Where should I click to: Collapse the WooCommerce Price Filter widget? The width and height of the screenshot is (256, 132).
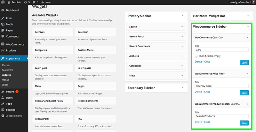247,74
